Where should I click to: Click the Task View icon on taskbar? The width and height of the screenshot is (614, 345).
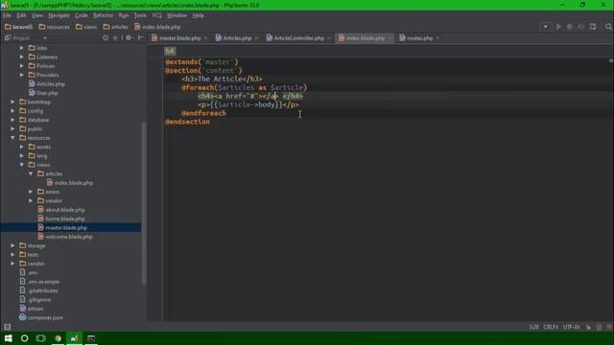(40, 338)
